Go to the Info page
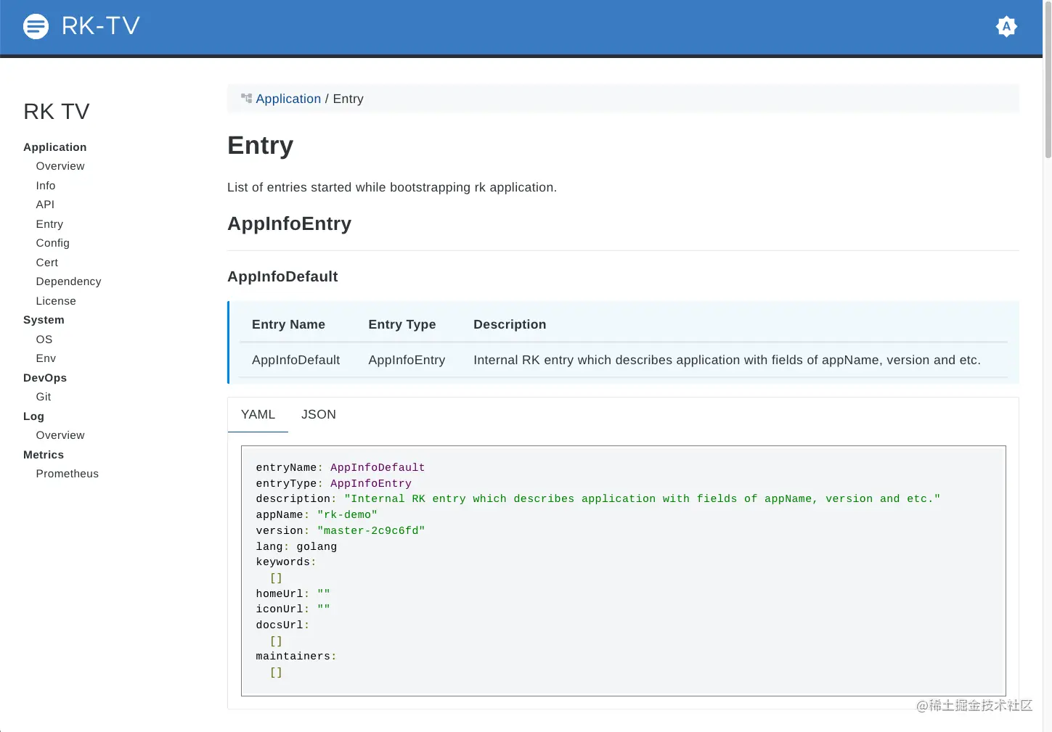Screen dimensions: 1052x732 [x=46, y=186]
